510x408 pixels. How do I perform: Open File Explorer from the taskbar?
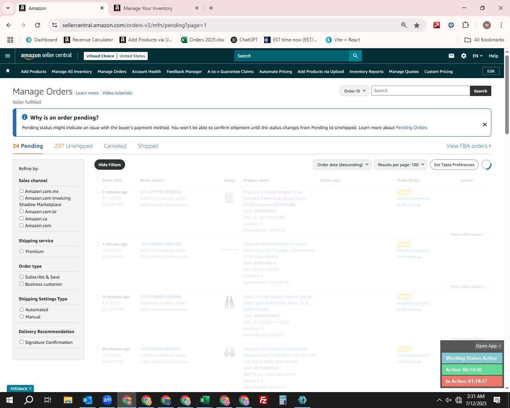click(x=68, y=400)
